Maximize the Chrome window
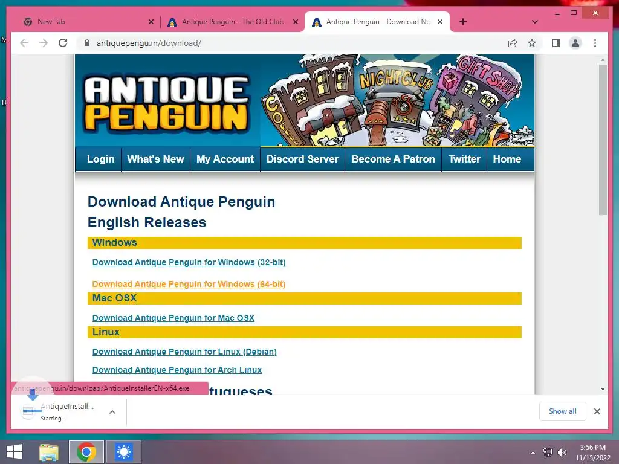Image resolution: width=619 pixels, height=464 pixels. [574, 13]
